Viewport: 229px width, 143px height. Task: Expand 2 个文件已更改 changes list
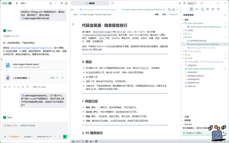point(21,78)
